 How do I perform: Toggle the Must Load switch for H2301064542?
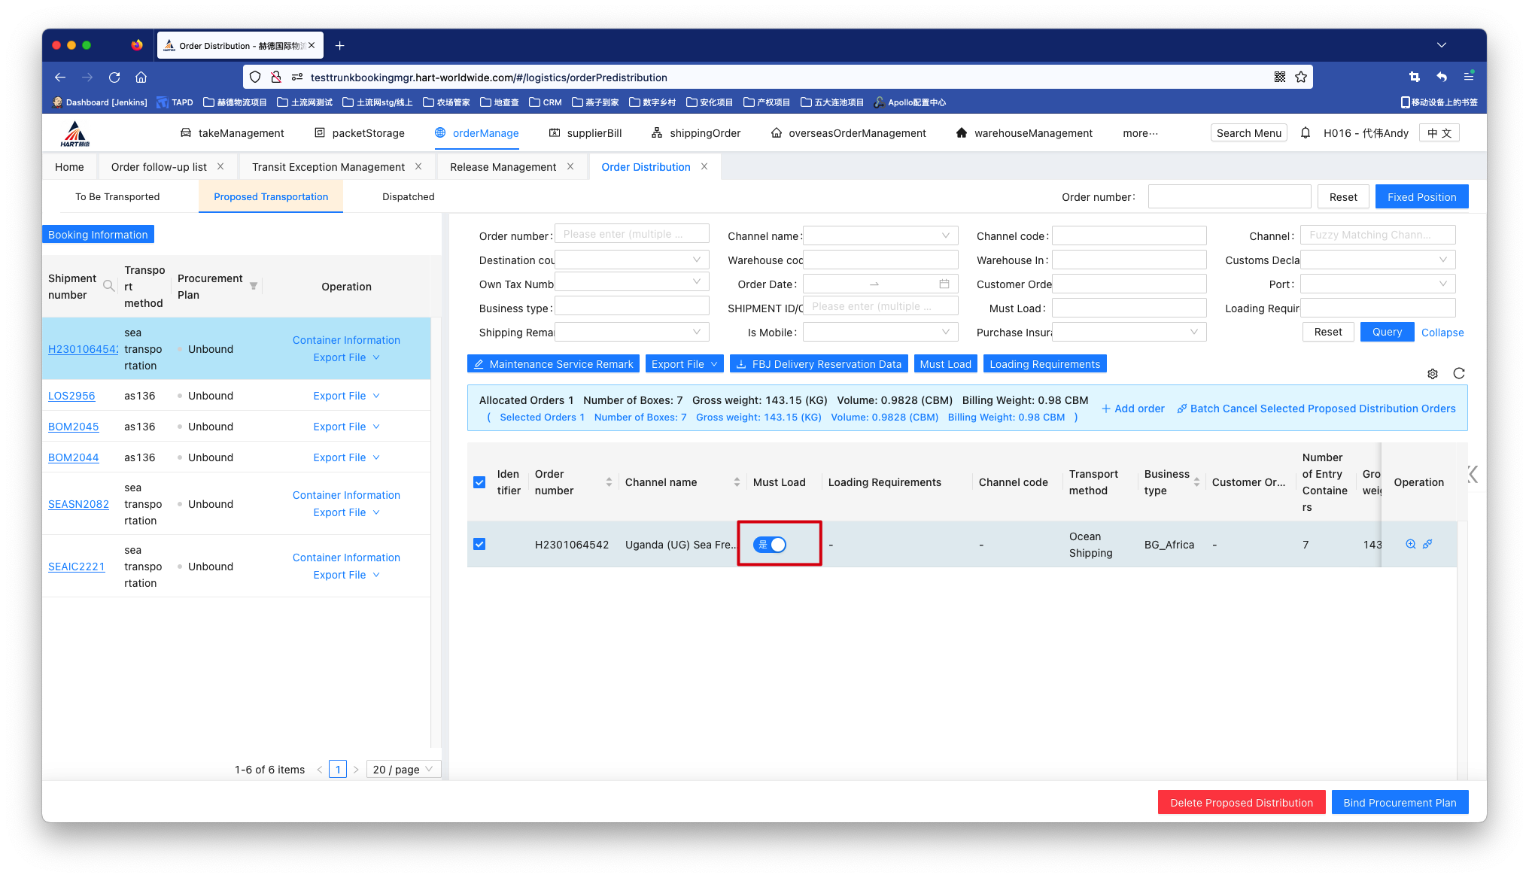click(x=770, y=544)
